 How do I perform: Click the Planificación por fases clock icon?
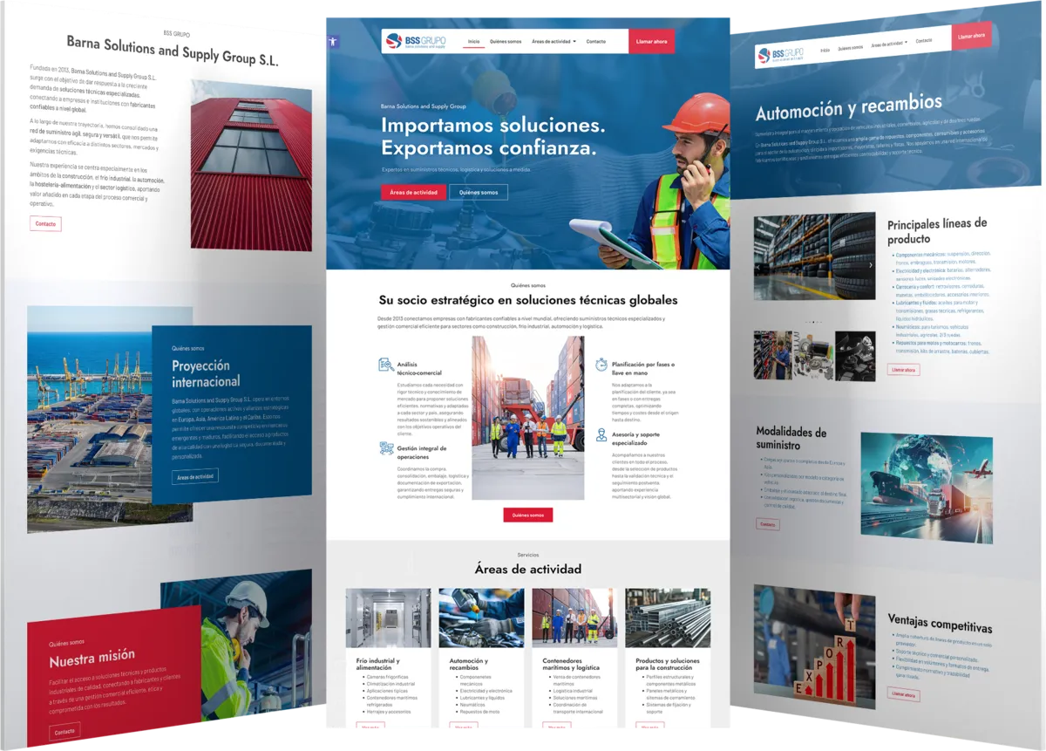[601, 365]
